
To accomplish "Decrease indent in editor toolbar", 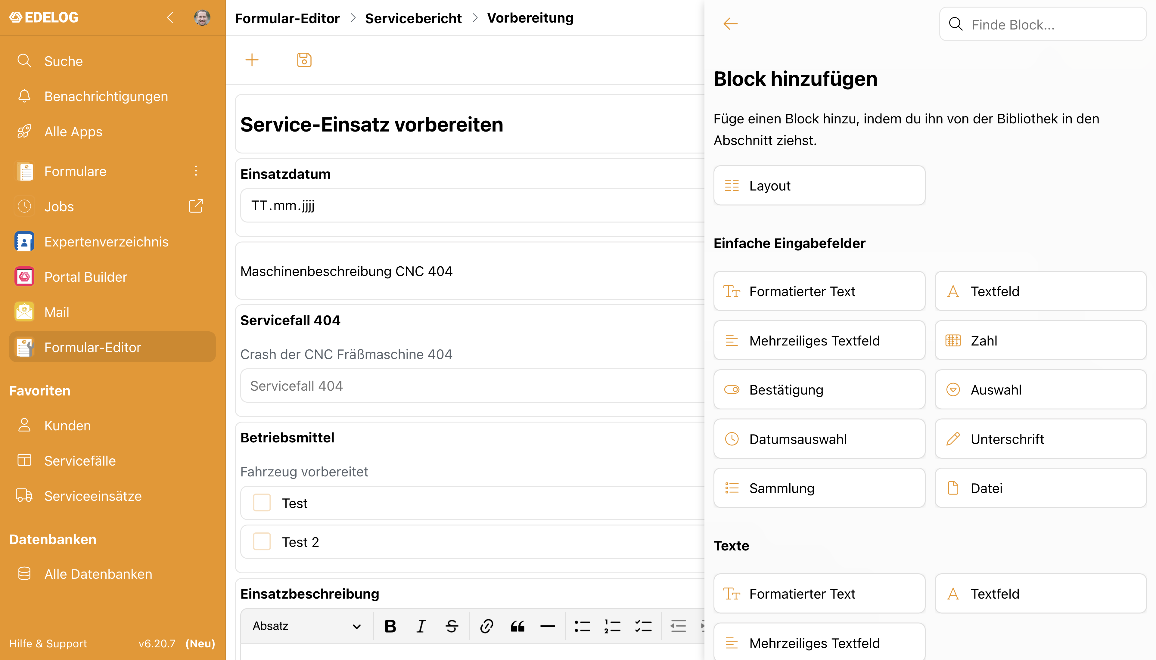I will (678, 626).
